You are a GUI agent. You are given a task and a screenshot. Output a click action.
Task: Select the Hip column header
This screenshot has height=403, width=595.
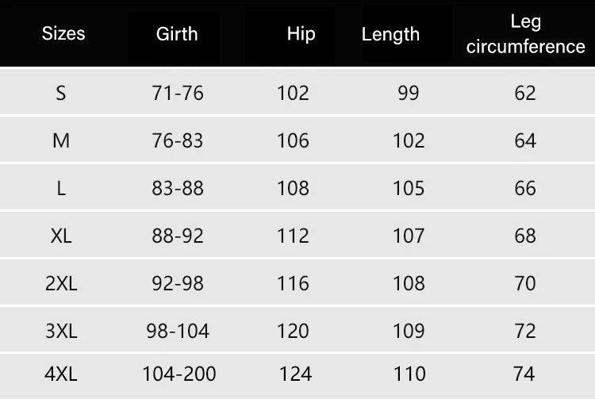[x=301, y=33]
